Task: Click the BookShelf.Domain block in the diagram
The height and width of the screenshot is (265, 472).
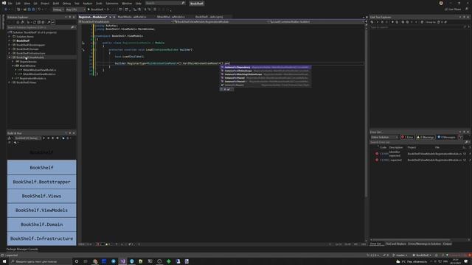Action: coord(41,224)
